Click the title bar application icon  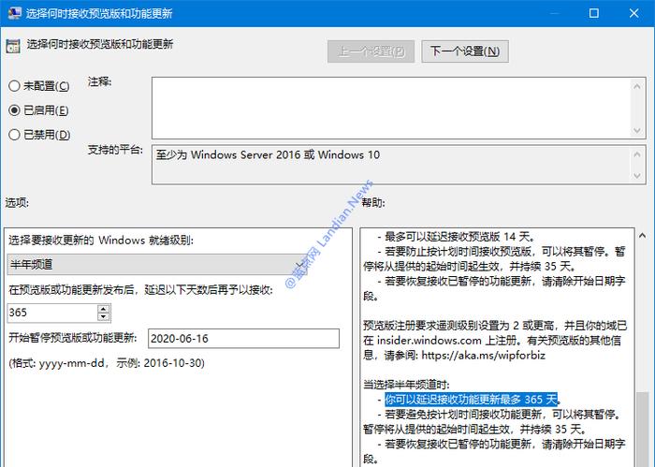coord(14,13)
